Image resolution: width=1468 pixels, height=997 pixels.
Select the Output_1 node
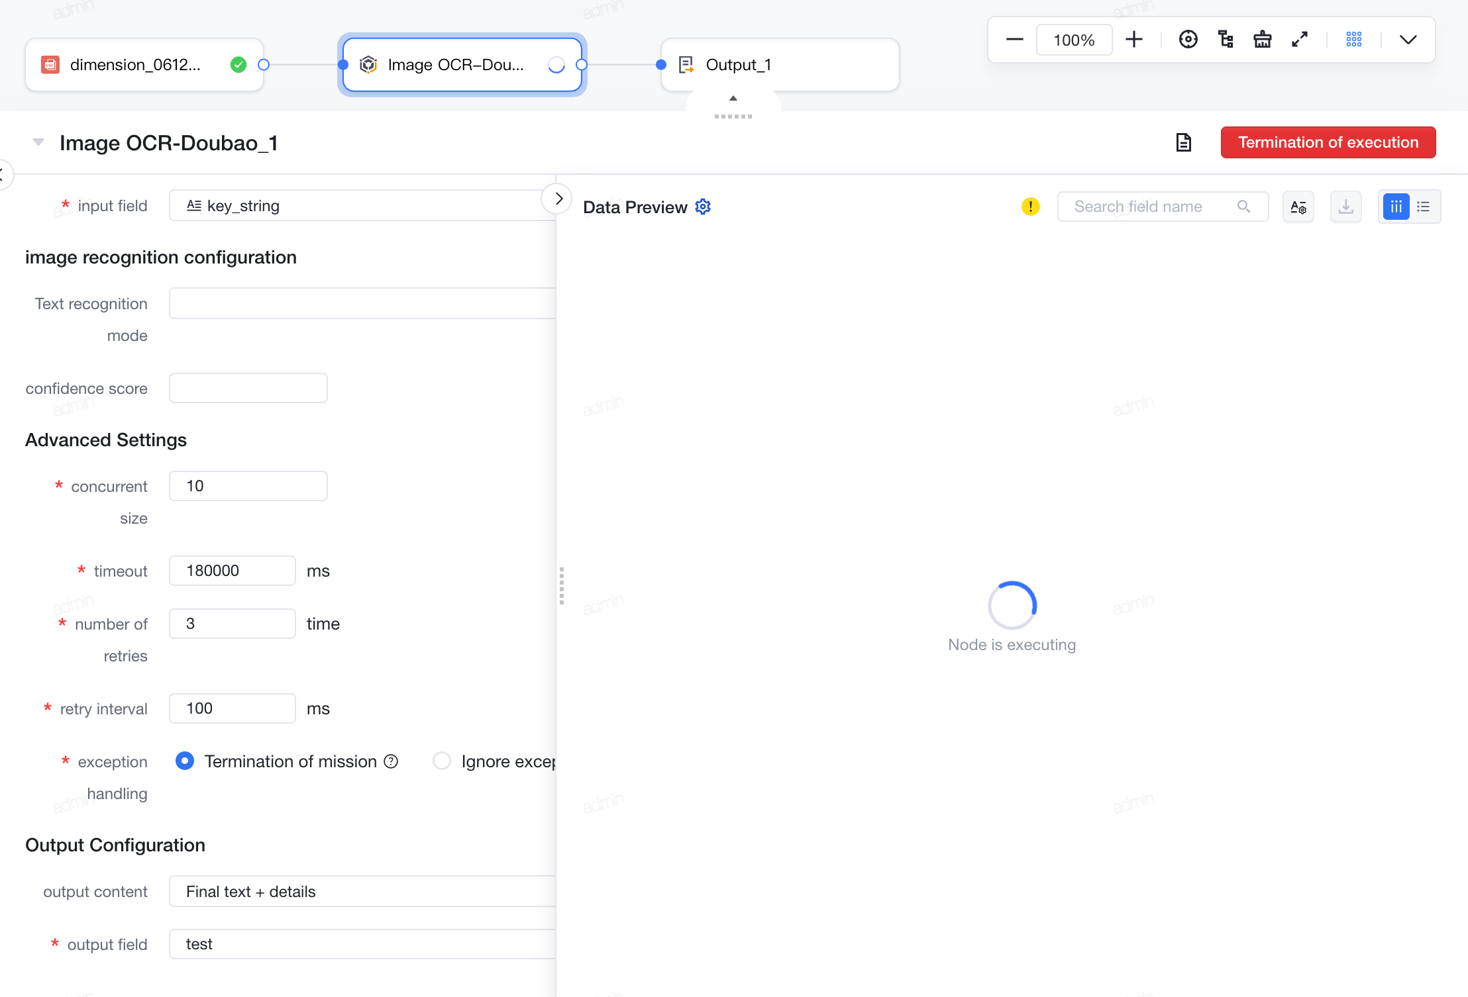coord(780,65)
